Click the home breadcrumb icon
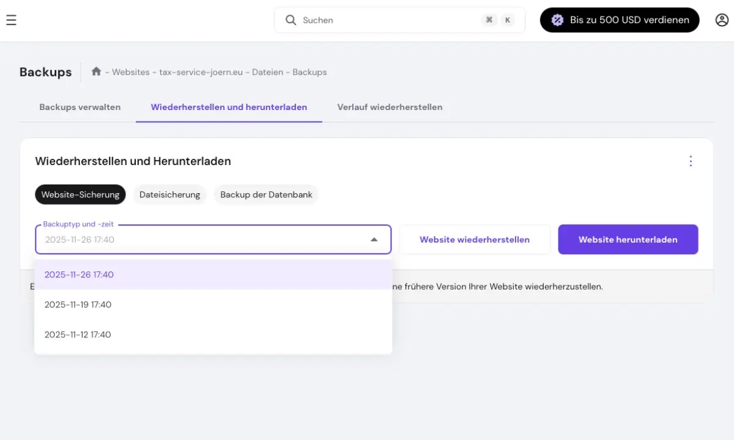Screen dimensions: 734x440 tap(96, 71)
